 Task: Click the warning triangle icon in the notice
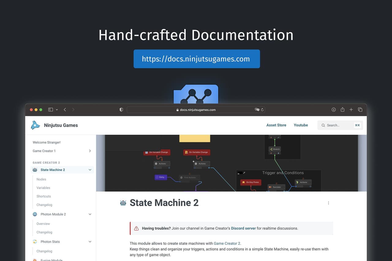pyautogui.click(x=137, y=228)
